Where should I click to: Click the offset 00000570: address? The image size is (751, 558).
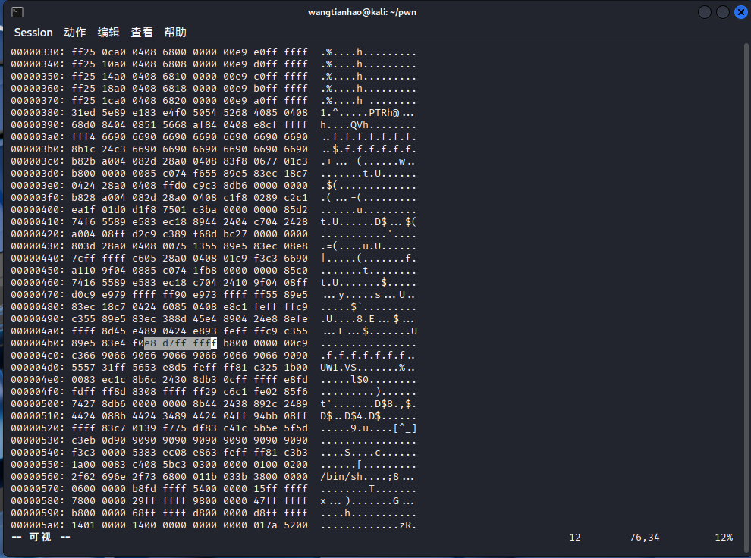(38, 488)
